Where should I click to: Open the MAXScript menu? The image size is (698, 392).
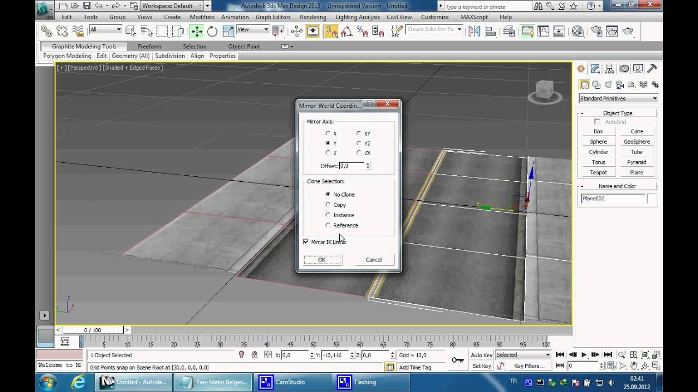point(474,17)
